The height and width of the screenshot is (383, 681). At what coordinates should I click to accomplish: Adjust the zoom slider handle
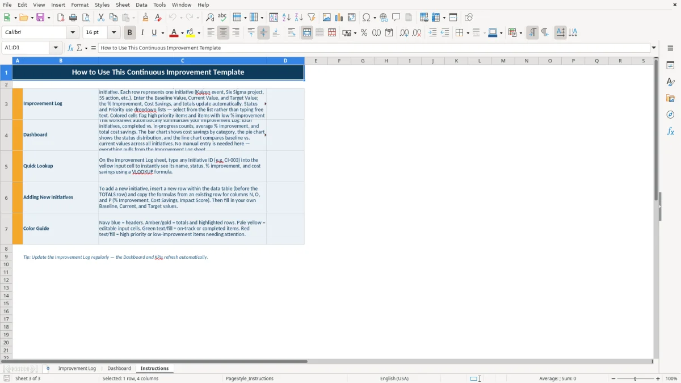point(636,378)
